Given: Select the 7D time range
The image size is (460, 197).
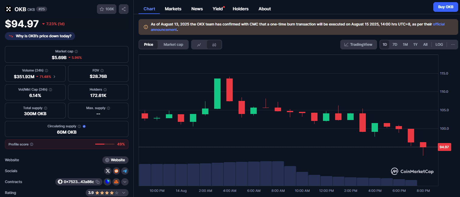Looking at the screenshot, I should tap(395, 45).
